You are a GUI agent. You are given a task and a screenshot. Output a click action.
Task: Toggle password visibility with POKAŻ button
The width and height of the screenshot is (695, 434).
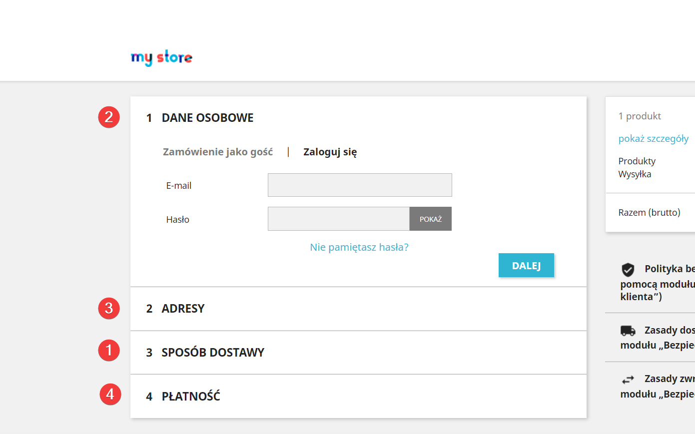click(431, 219)
